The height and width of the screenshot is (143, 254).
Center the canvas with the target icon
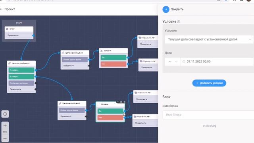pos(5,114)
